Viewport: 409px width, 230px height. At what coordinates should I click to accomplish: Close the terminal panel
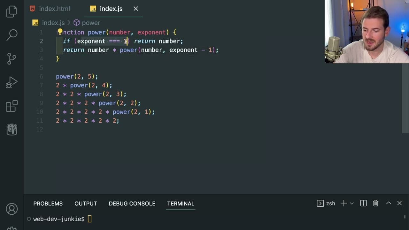click(399, 203)
